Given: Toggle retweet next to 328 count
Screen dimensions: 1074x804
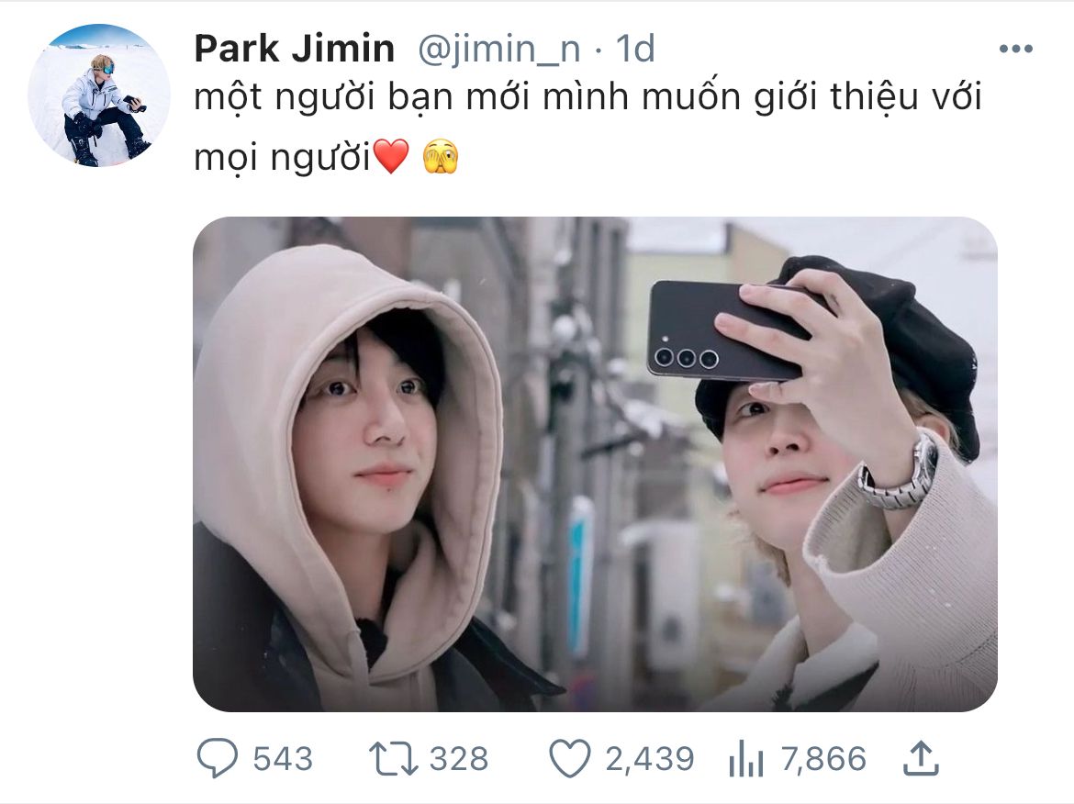Looking at the screenshot, I should [393, 758].
